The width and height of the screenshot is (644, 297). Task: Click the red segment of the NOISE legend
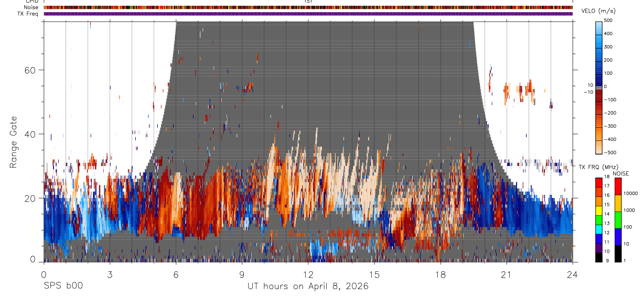pyautogui.click(x=618, y=186)
